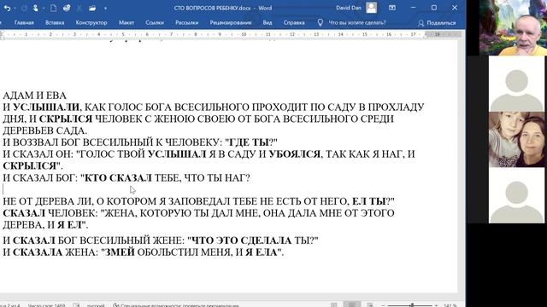The image size is (547, 307).
Task: Click the zoom in plus button
Action: coord(436,305)
